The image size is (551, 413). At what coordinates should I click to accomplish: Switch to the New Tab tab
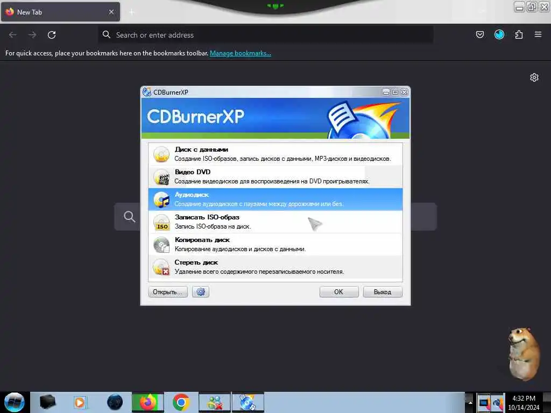(x=60, y=12)
